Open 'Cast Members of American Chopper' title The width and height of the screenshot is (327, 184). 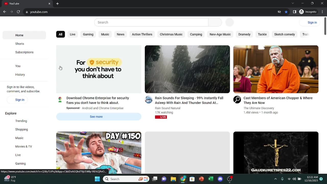(x=278, y=100)
